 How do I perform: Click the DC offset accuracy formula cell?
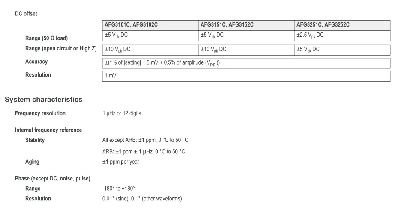[x=162, y=63]
